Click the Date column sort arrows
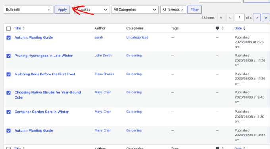Viewport: 270px width, 149px height. (x=244, y=29)
